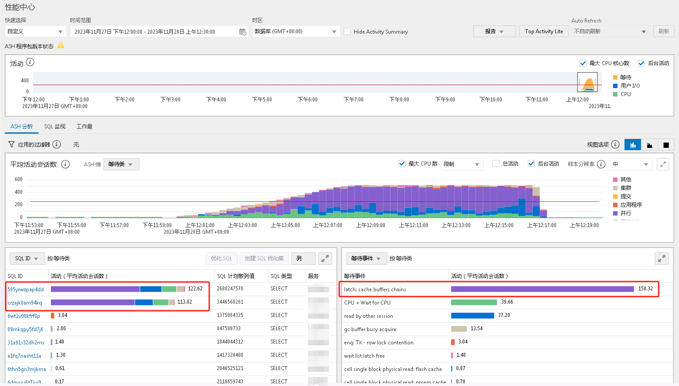The height and width of the screenshot is (386, 679).
Task: Expand the SQL ID panel to fullscreen
Action: (x=325, y=259)
